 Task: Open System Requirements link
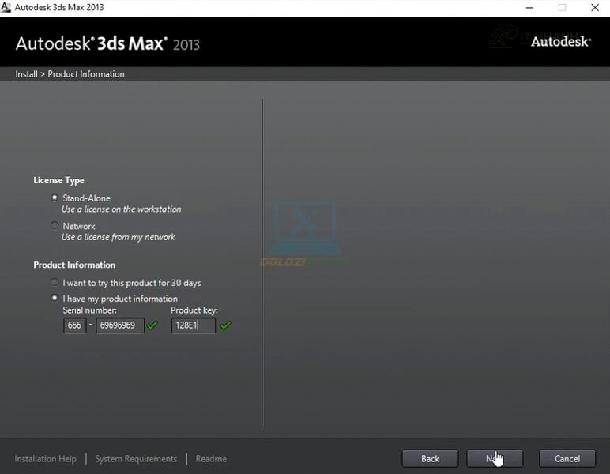pos(136,459)
